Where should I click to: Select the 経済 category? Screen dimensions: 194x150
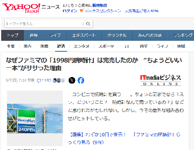point(61,46)
